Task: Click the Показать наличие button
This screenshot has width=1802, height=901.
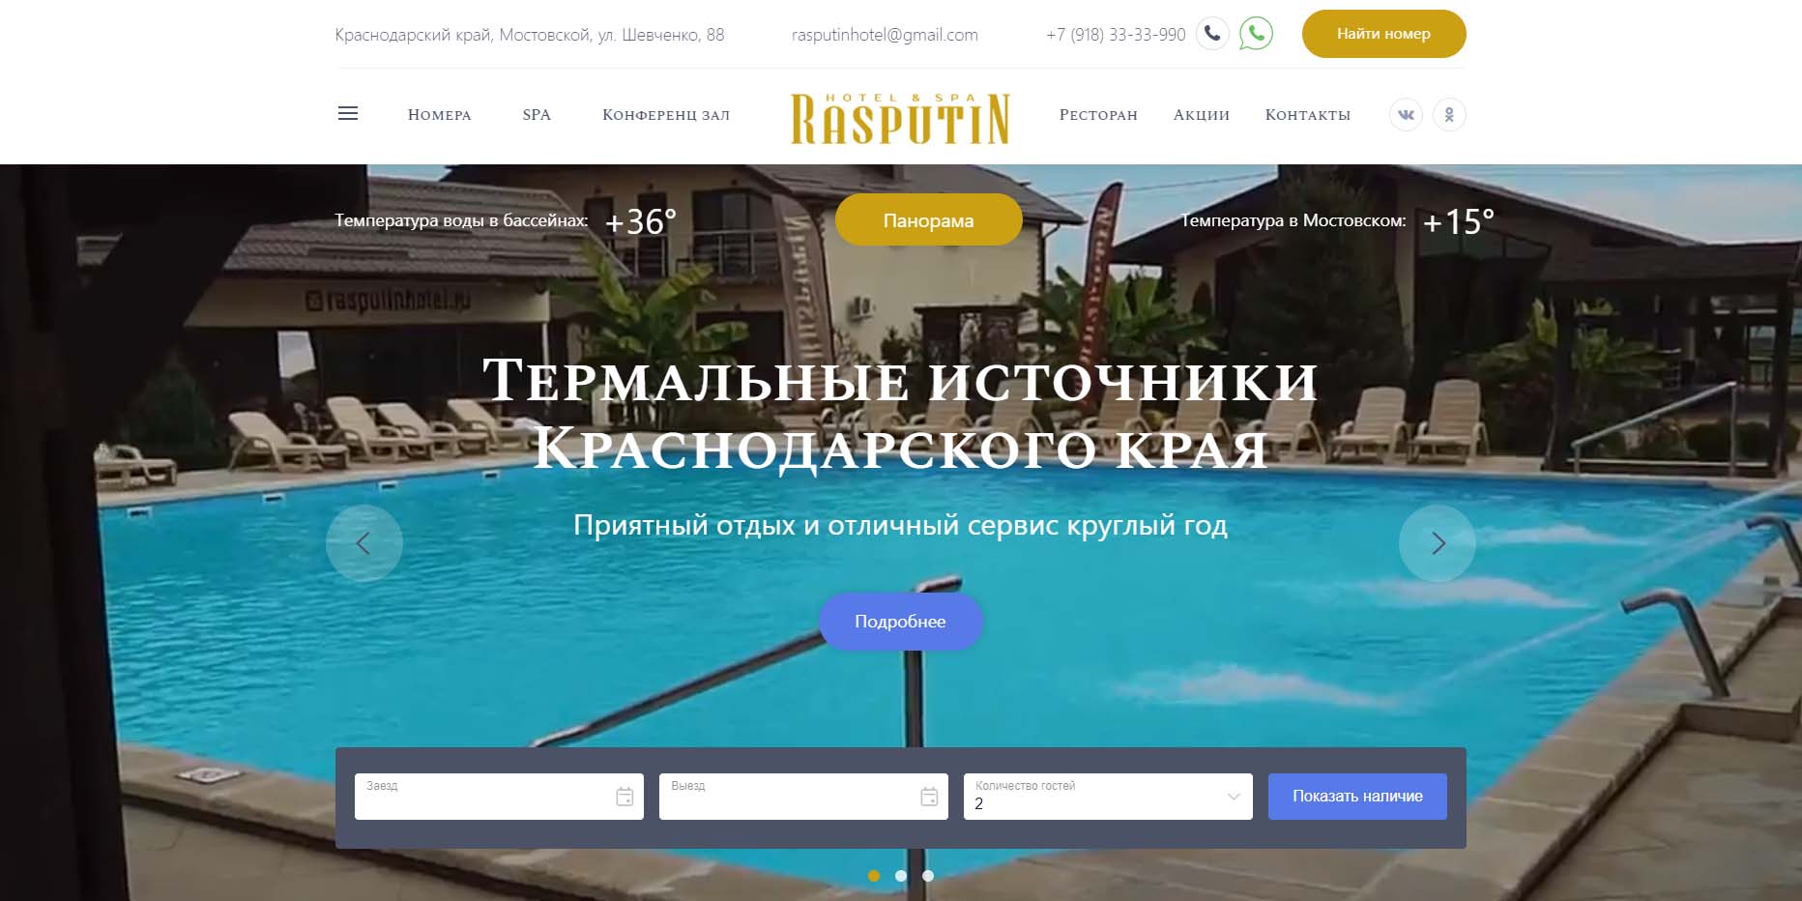Action: point(1357,797)
